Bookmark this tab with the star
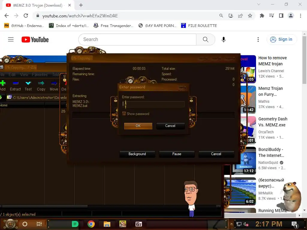The image size is (307, 230). 250,16
